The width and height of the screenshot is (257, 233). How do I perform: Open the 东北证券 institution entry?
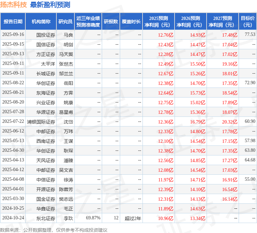pos(46,218)
